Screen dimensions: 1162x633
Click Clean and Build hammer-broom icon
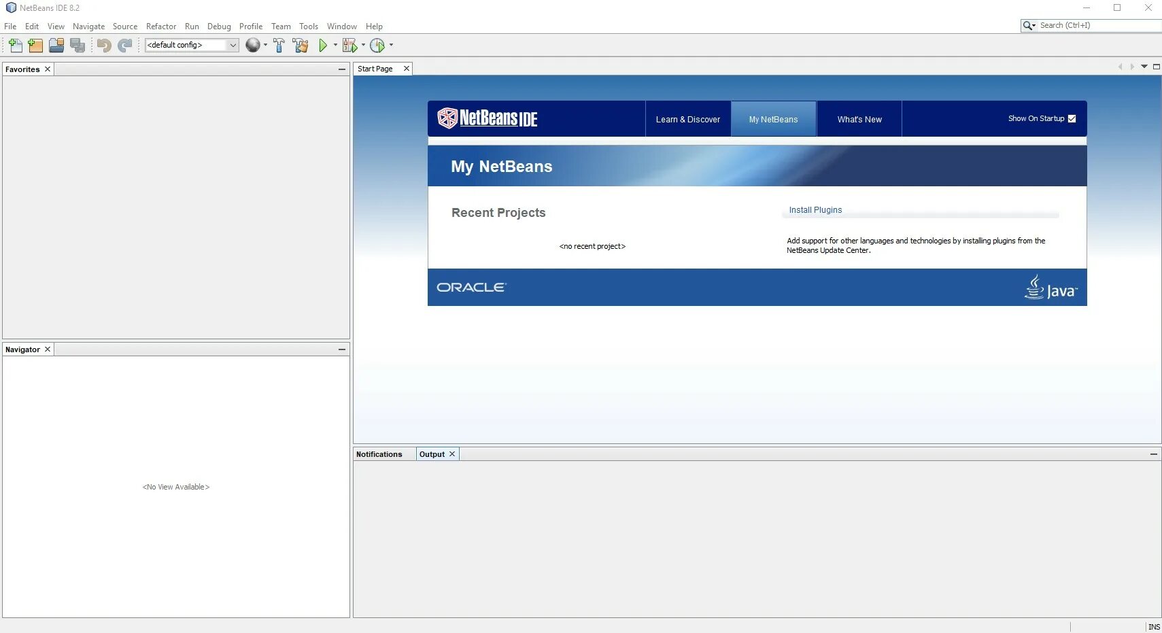(x=300, y=46)
